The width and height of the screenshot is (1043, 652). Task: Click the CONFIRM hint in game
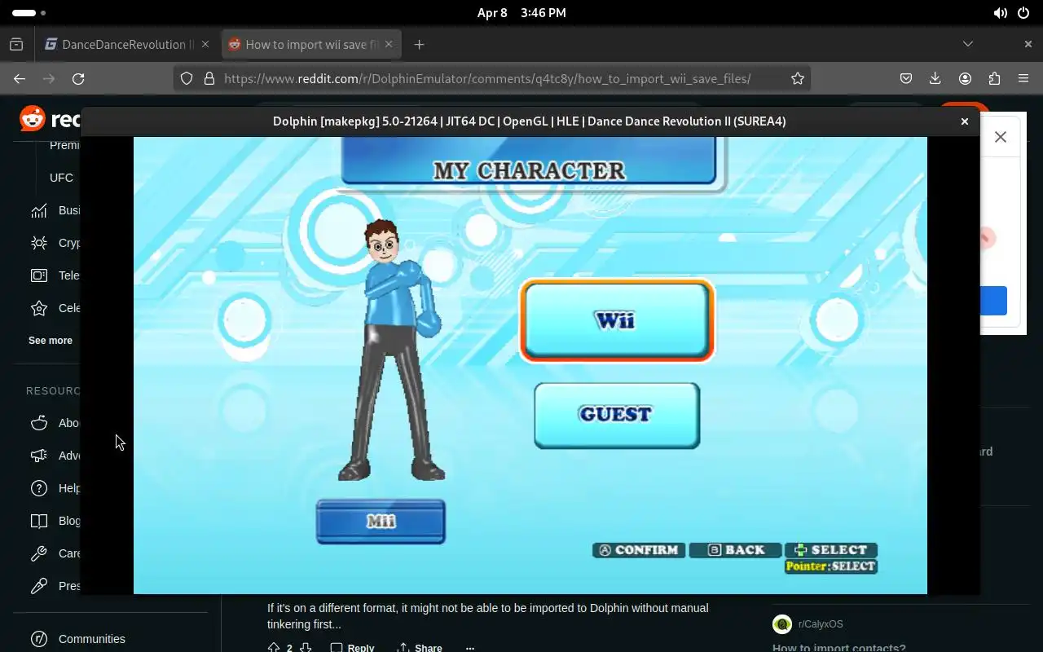click(x=639, y=550)
